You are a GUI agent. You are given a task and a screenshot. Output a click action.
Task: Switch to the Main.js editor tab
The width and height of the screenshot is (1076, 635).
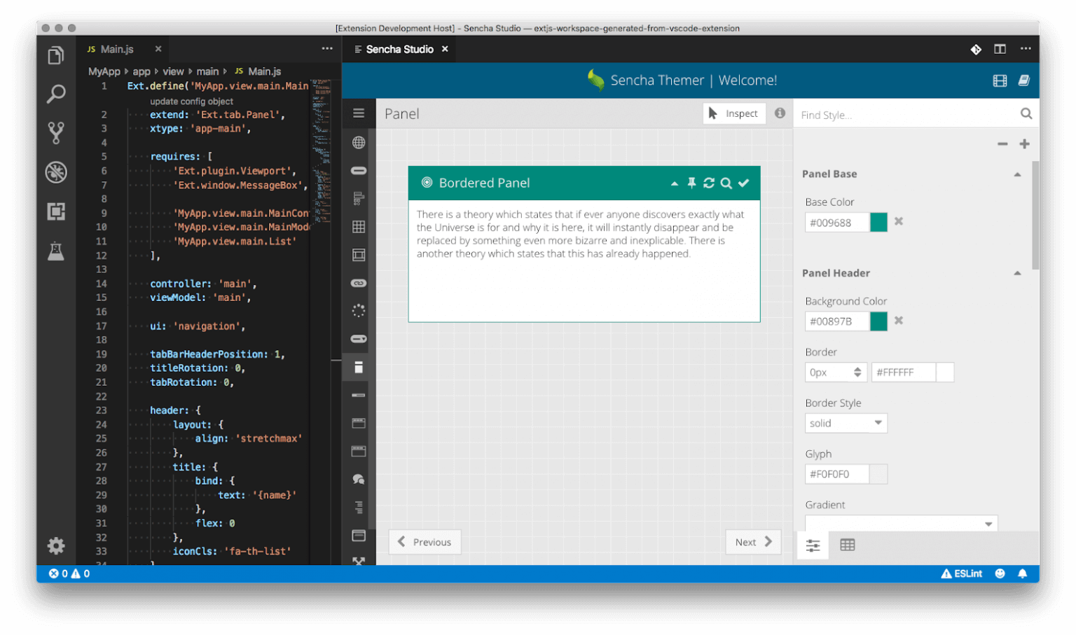click(116, 49)
